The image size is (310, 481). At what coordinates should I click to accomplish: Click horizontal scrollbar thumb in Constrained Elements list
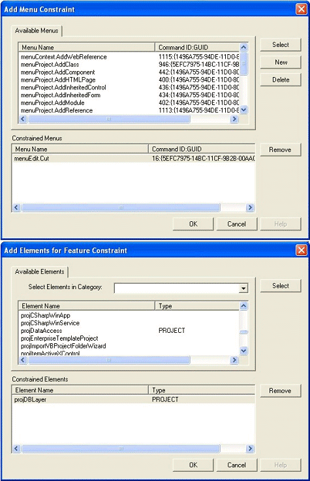click(121, 449)
